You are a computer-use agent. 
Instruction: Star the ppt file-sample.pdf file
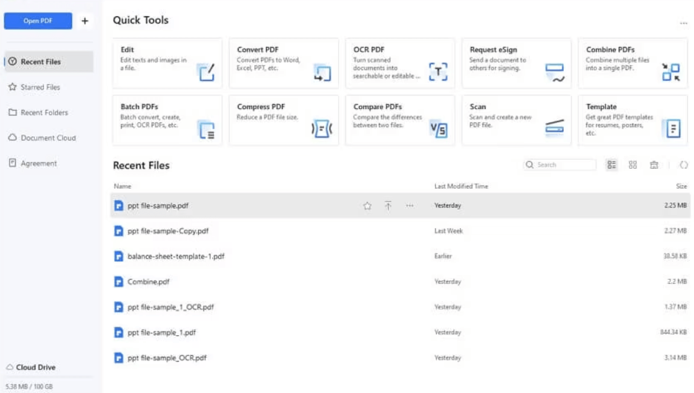(x=367, y=206)
